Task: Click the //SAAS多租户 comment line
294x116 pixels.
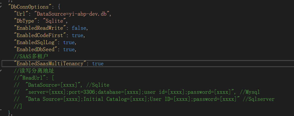Action: click(x=31, y=56)
